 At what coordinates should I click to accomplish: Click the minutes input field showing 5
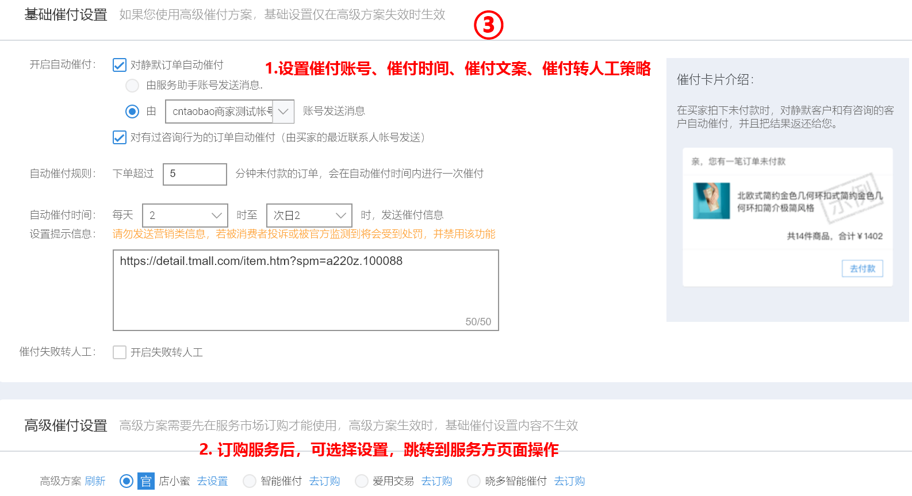[x=195, y=174]
